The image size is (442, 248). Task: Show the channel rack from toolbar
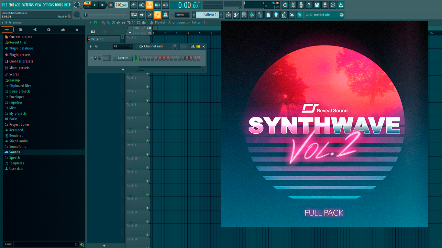[244, 15]
